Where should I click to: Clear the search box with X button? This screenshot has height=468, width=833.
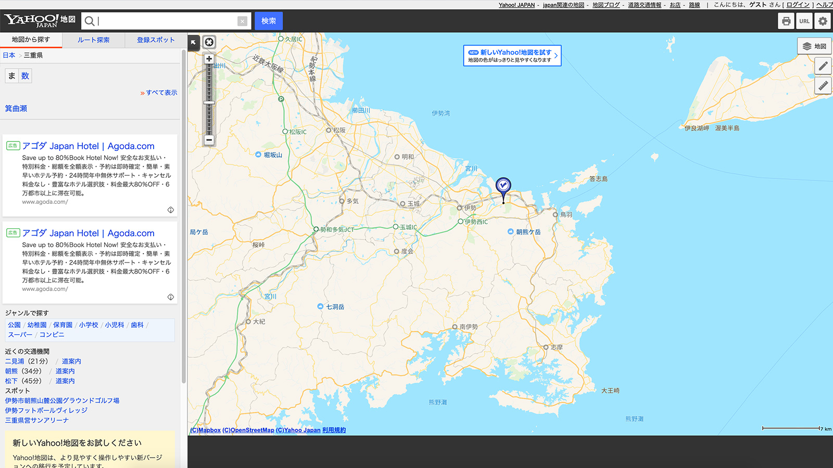[x=242, y=21]
